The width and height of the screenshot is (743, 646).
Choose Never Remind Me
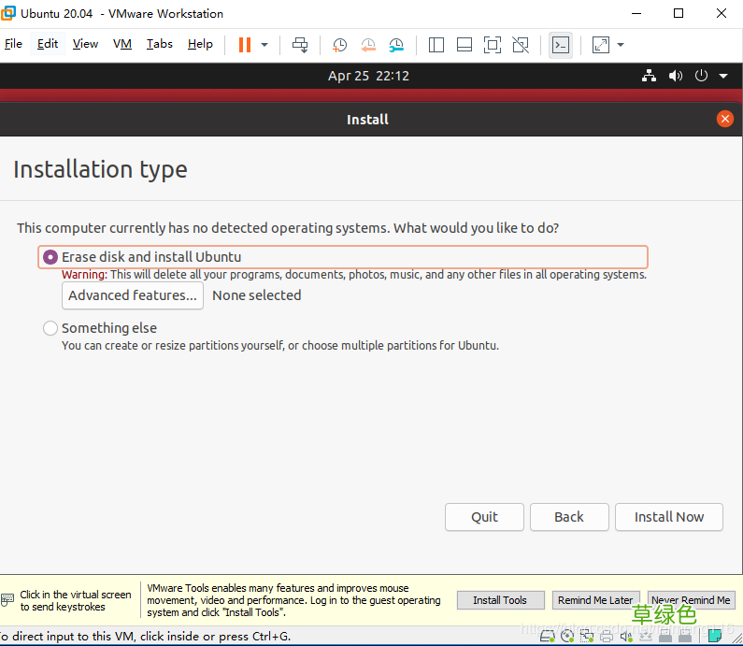click(x=691, y=600)
